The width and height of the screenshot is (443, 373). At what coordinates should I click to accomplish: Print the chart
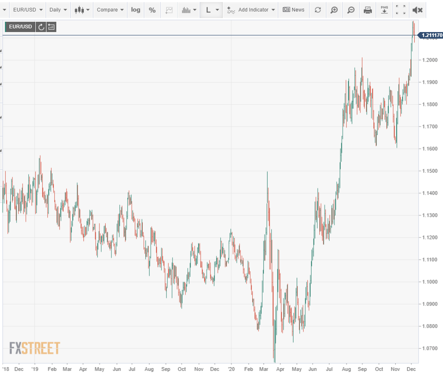click(x=367, y=10)
